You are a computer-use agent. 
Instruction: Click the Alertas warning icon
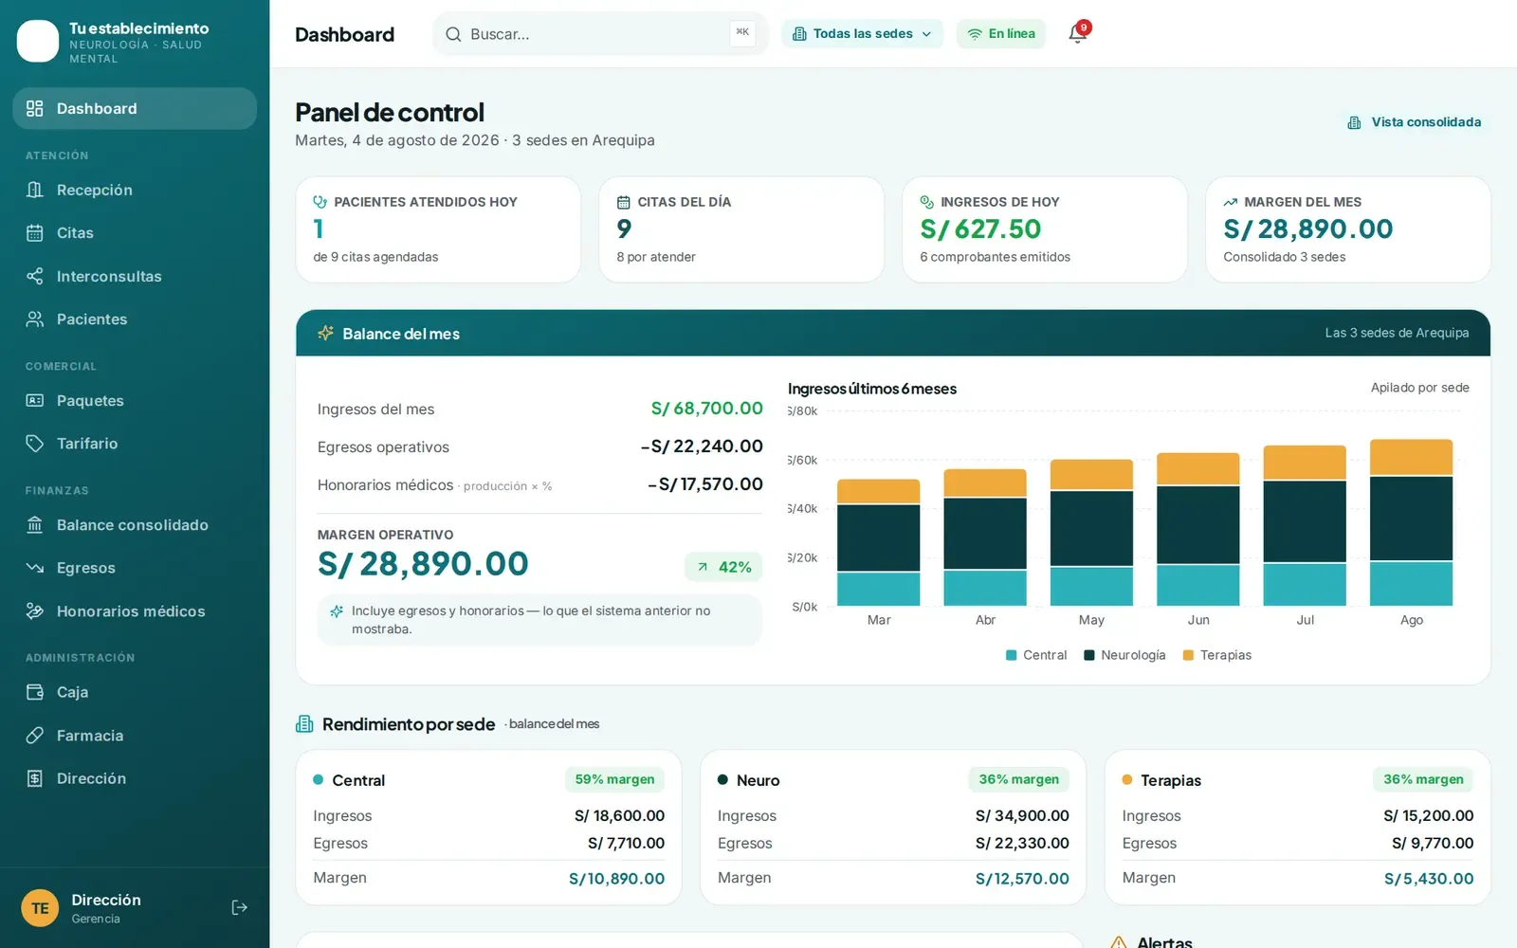pos(1119,942)
